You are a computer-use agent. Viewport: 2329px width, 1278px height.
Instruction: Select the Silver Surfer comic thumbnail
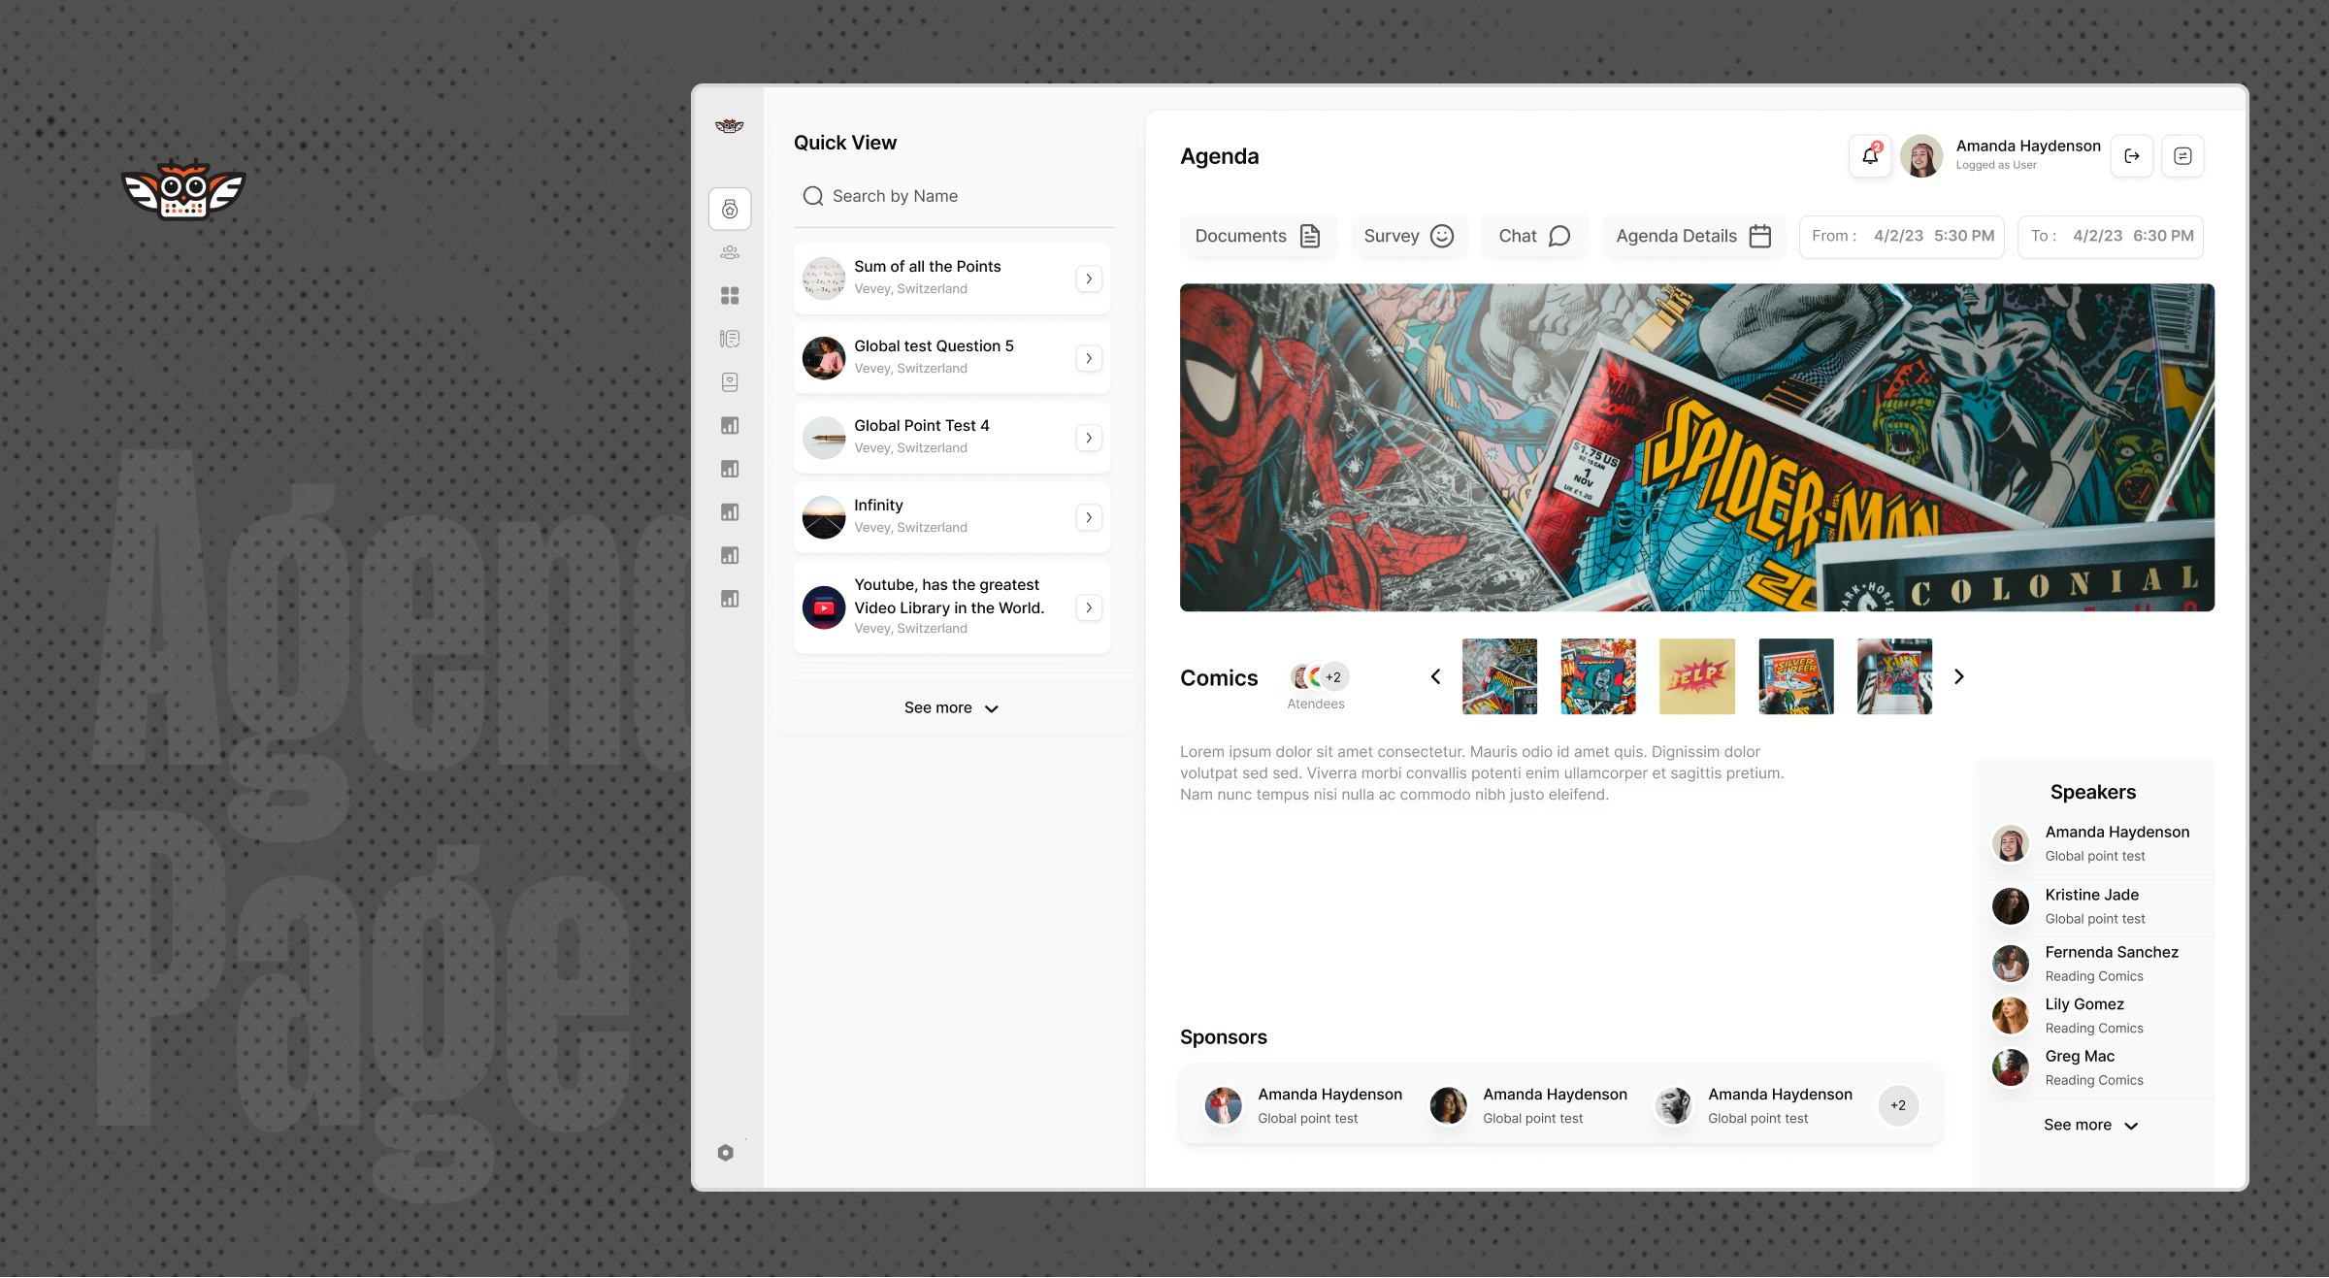coord(1796,676)
